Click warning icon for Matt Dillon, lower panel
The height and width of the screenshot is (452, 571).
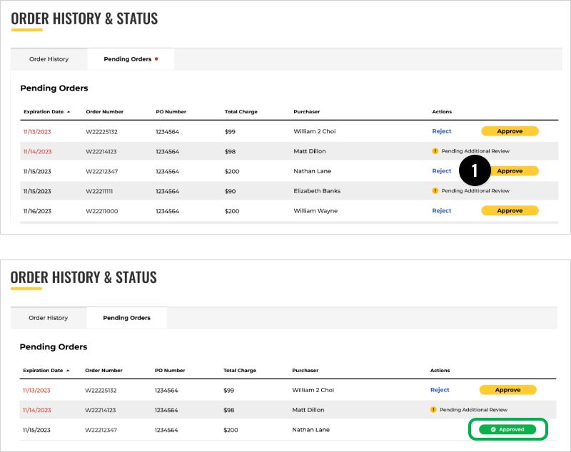pyautogui.click(x=433, y=409)
